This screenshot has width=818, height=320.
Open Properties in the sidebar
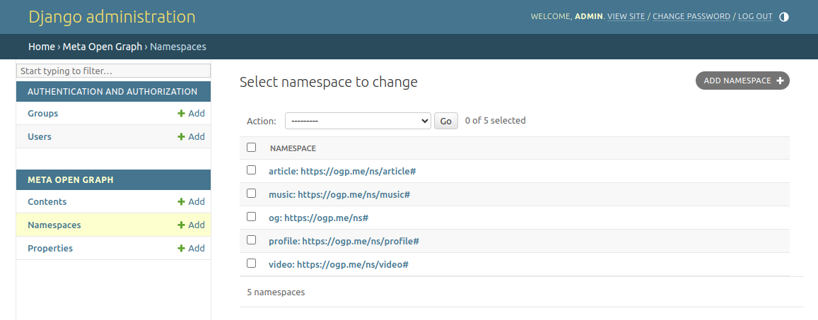pyautogui.click(x=50, y=249)
